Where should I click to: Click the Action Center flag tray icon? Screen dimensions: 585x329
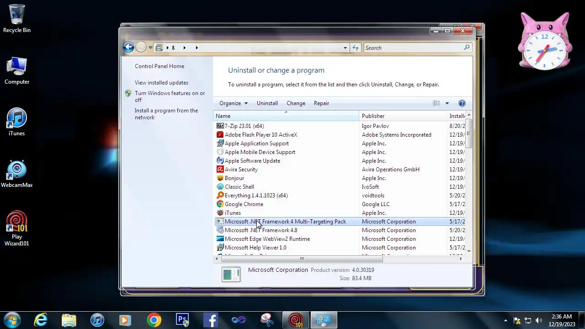coord(517,320)
